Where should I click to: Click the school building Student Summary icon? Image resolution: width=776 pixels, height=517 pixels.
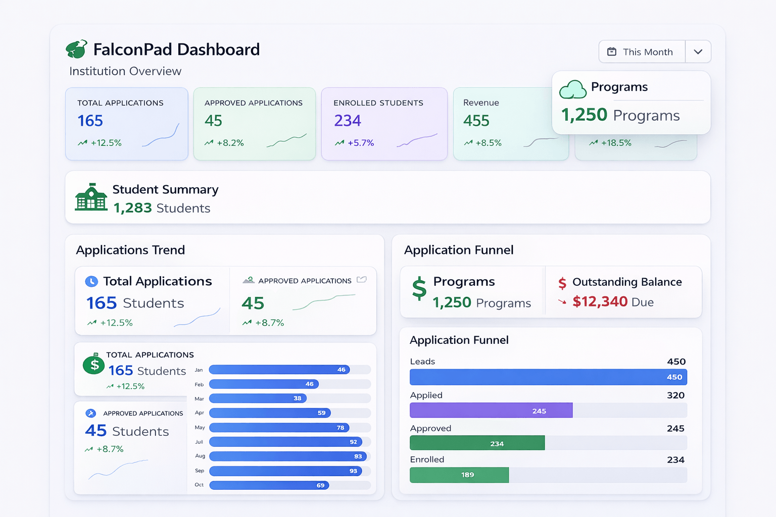[91, 197]
